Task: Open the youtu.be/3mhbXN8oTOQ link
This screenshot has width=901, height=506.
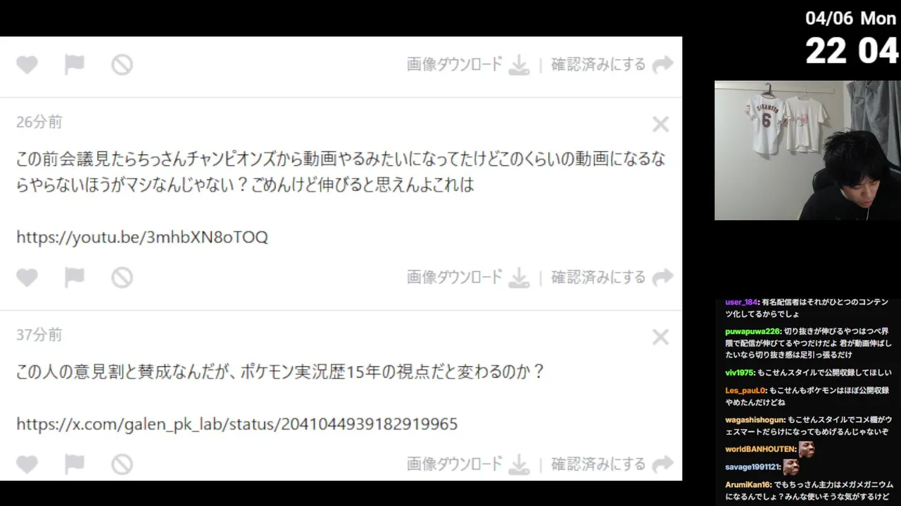Action: pos(142,237)
